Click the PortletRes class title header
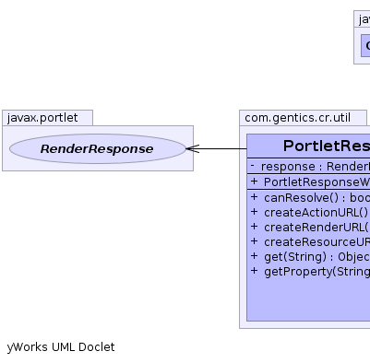This screenshot has height=363, width=370. pos(308,146)
